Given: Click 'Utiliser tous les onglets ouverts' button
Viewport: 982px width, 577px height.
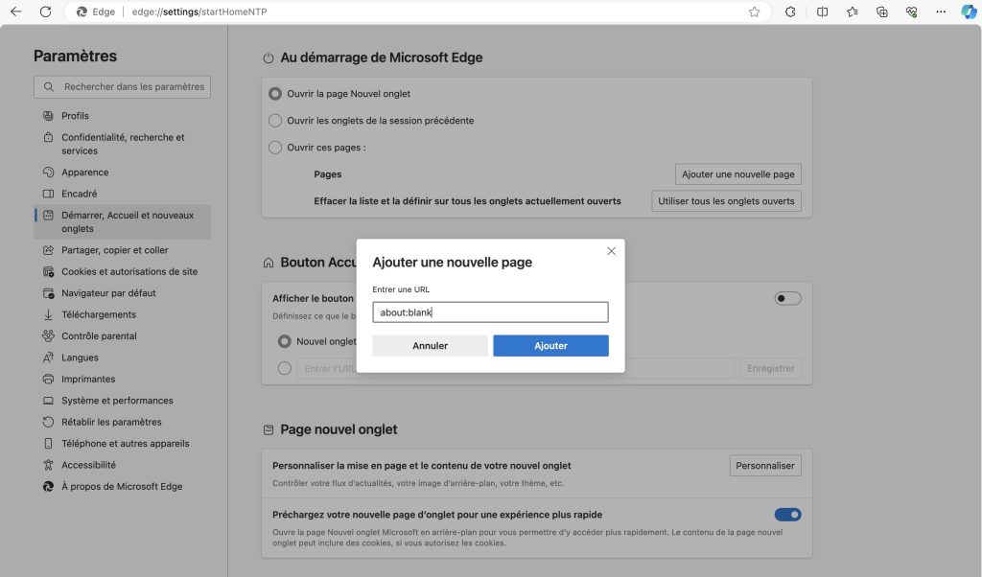Looking at the screenshot, I should coord(726,201).
